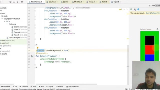Image resolution: width=160 pixels, height=90 pixels.
Task: Click the expand all icon in project panel
Action: click(x=14, y=2)
